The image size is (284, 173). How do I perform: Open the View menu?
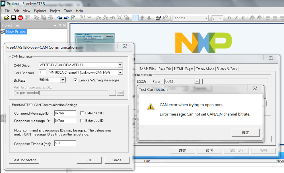tap(26, 11)
